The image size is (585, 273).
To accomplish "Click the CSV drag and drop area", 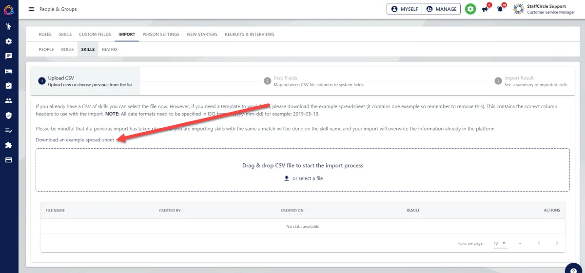I will coord(303,170).
